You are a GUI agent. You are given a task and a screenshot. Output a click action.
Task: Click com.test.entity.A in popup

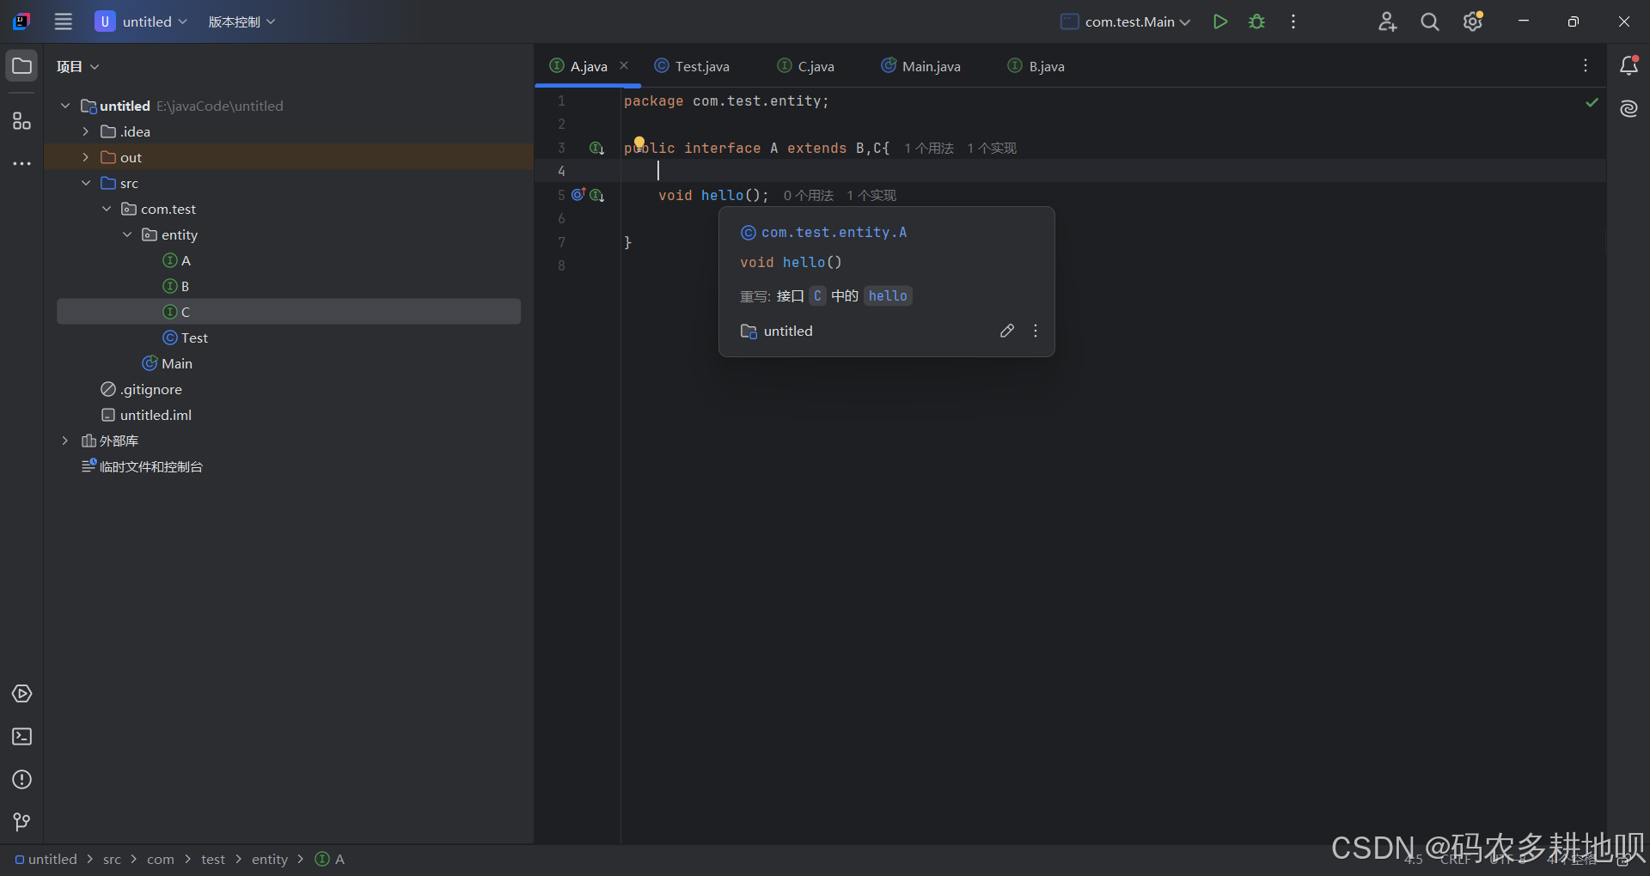click(x=834, y=232)
